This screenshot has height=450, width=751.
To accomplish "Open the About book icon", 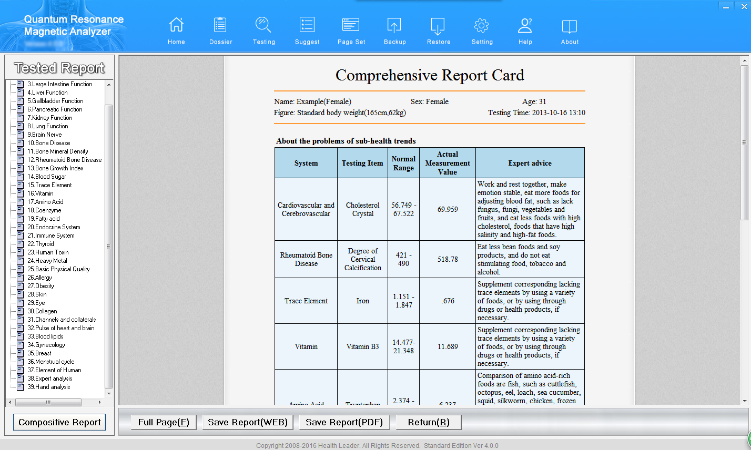I will pos(570,25).
